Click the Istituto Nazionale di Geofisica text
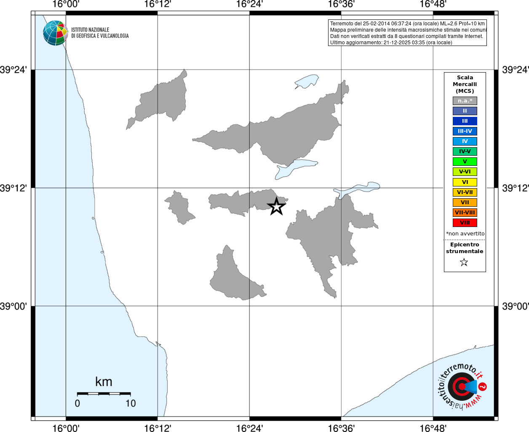Viewport: 529px width, 432px height. [x=100, y=33]
